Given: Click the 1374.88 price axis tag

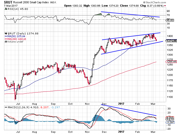Looking at the screenshot, I should point(171,41).
